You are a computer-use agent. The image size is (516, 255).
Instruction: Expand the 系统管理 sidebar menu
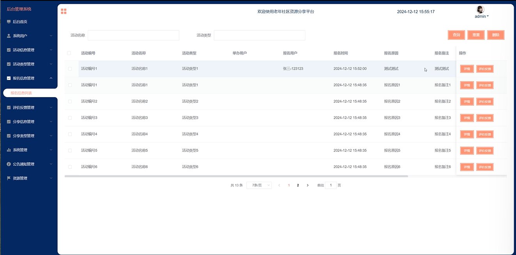click(28, 150)
